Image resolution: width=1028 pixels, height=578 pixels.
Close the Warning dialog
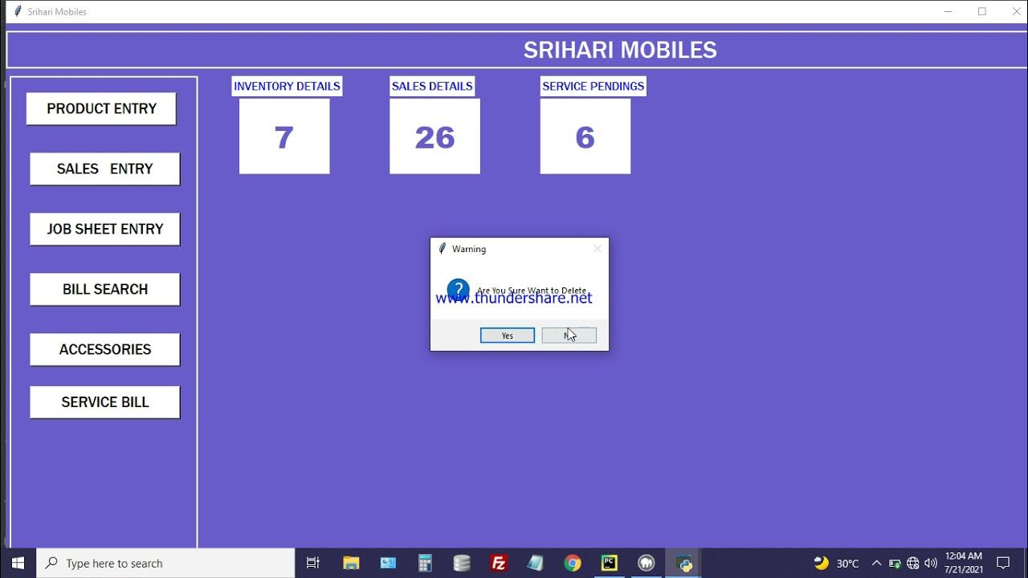click(597, 249)
